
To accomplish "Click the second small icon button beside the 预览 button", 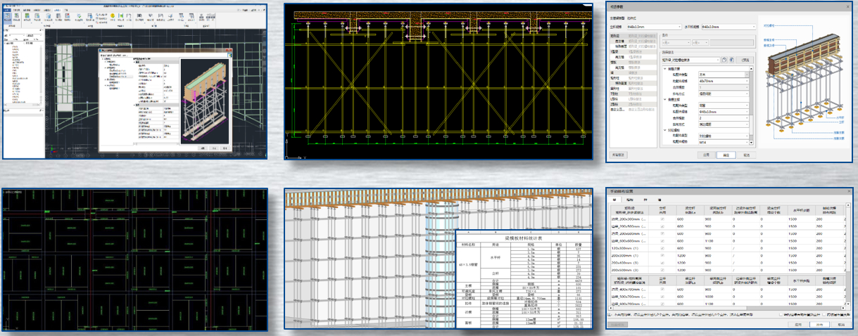I will (731, 60).
